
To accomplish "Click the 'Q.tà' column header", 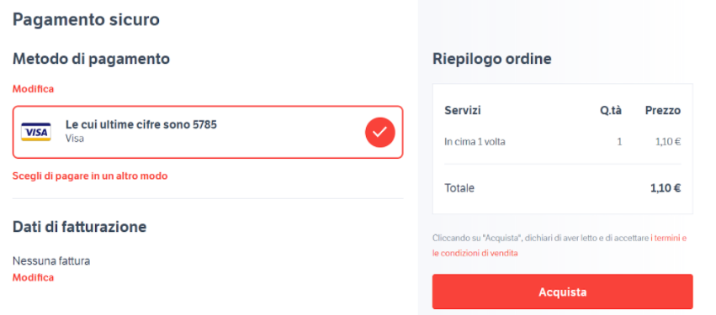I will tap(611, 110).
